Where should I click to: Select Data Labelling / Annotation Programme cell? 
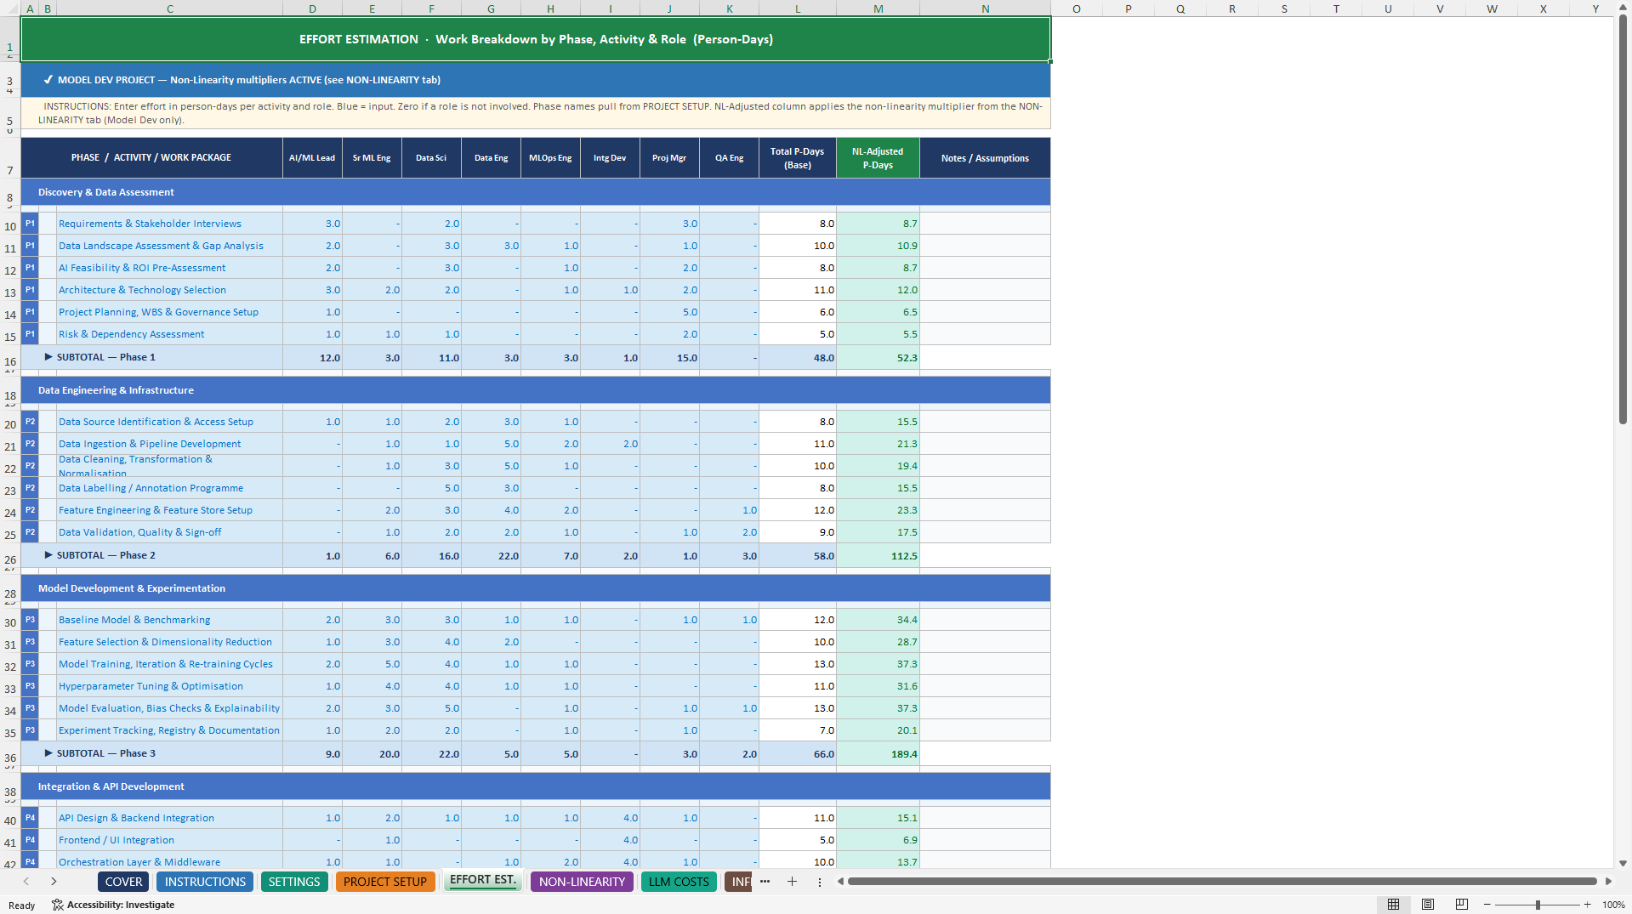[x=169, y=488]
